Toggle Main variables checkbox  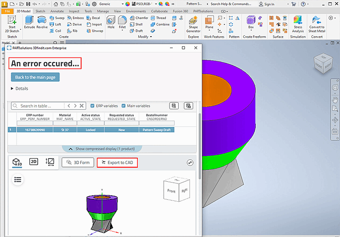coord(123,106)
